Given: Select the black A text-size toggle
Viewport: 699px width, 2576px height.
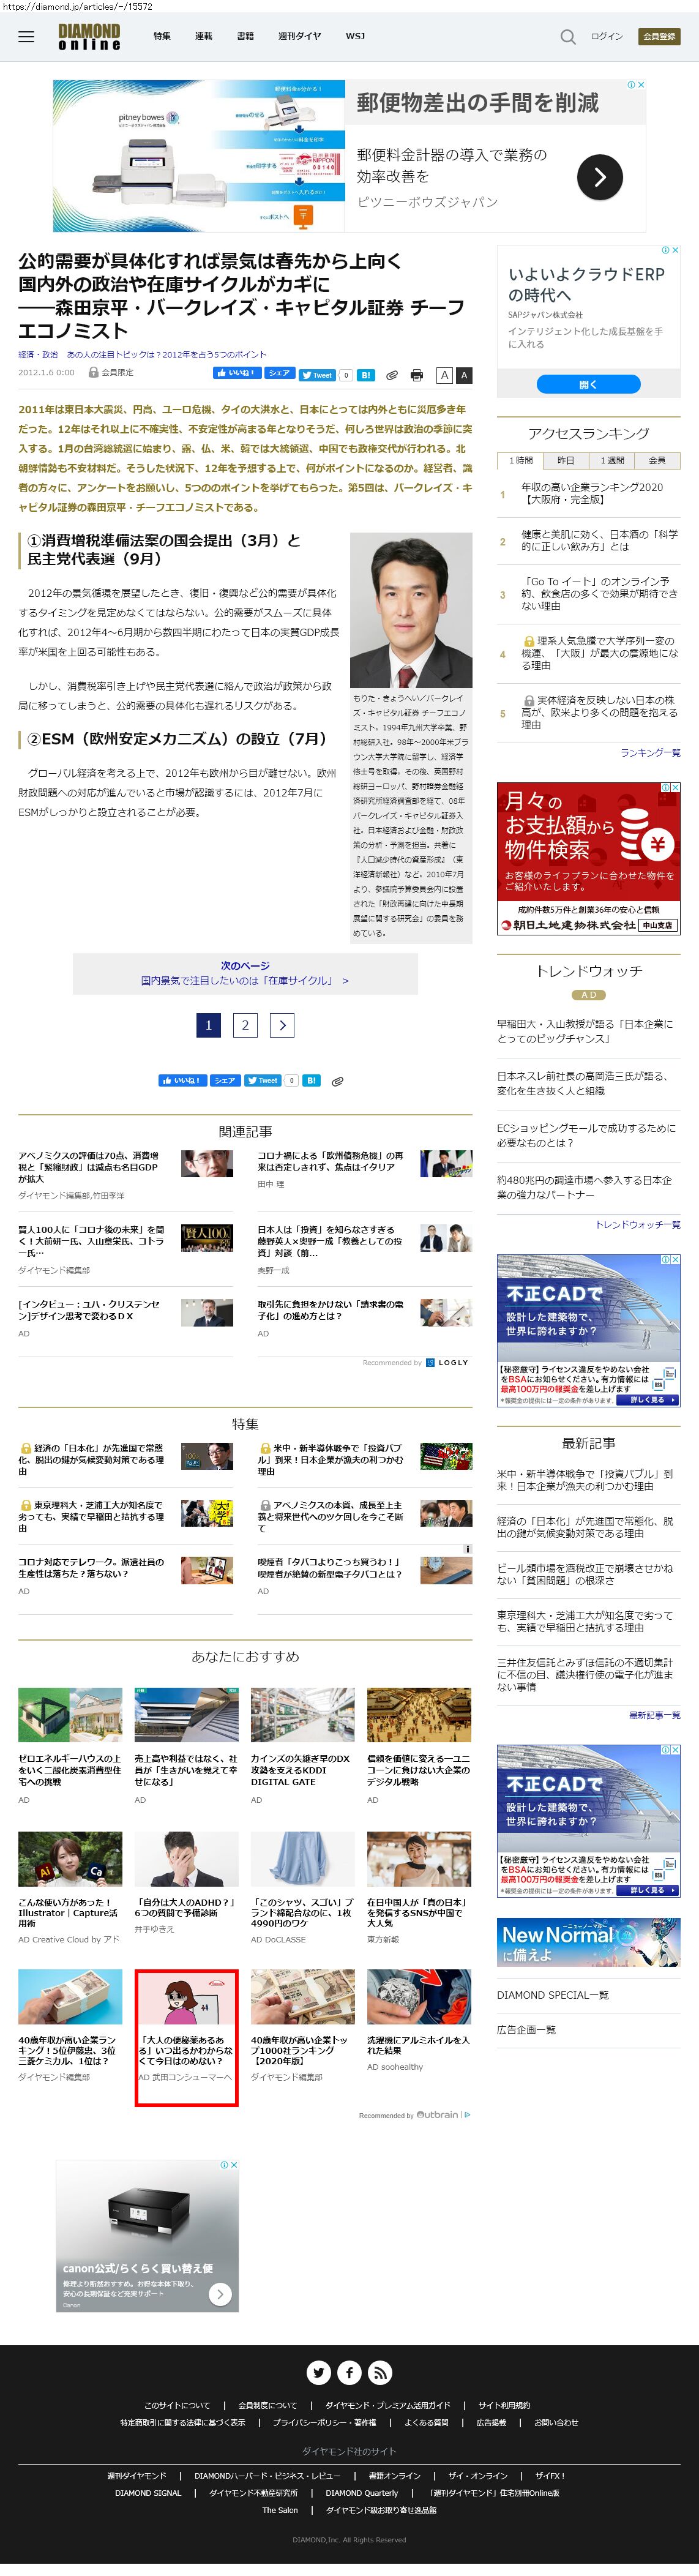Looking at the screenshot, I should tap(464, 375).
